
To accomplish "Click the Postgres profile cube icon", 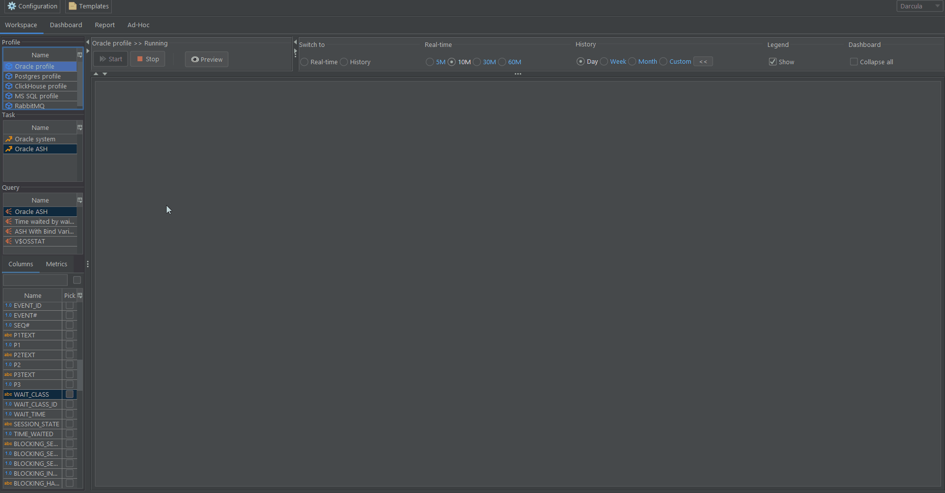I will [9, 76].
